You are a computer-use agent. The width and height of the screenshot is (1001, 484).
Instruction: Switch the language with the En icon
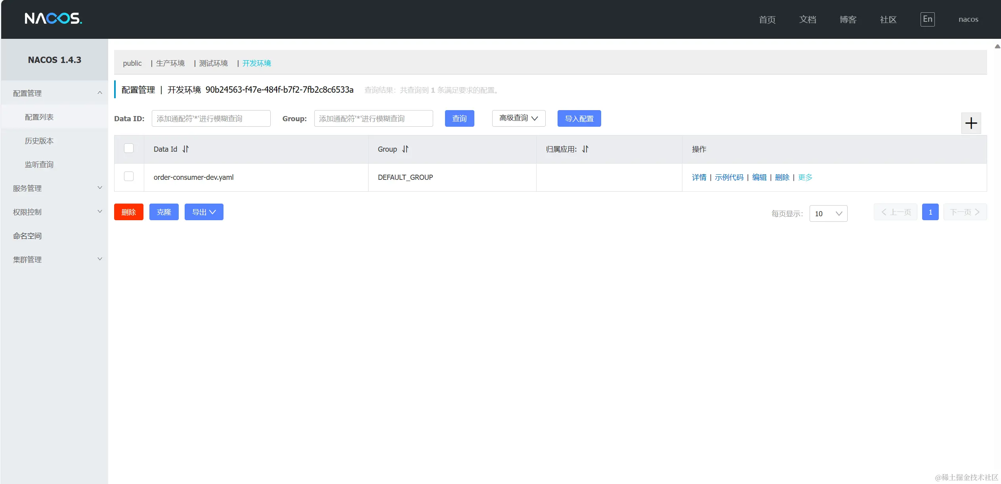[x=927, y=19]
